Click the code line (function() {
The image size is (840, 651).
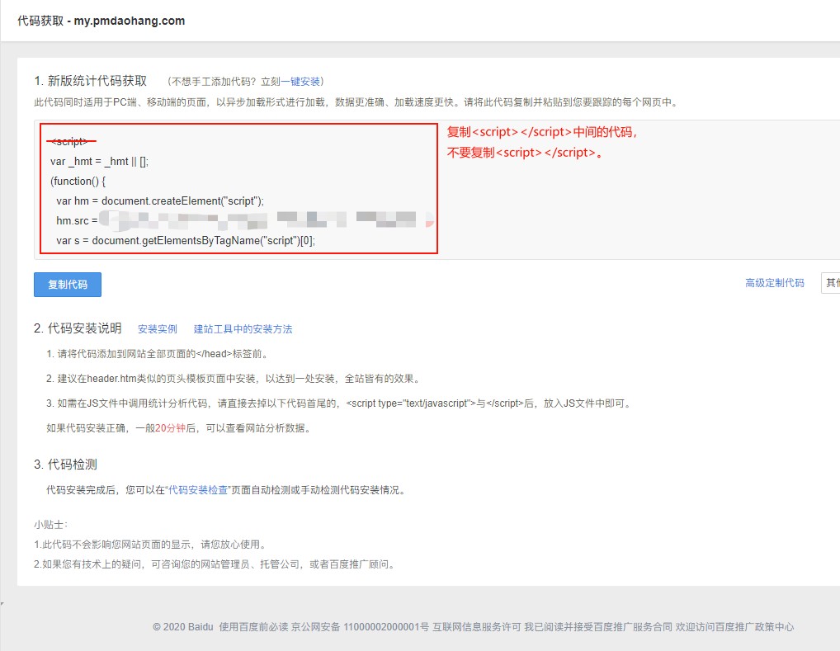pyautogui.click(x=78, y=181)
